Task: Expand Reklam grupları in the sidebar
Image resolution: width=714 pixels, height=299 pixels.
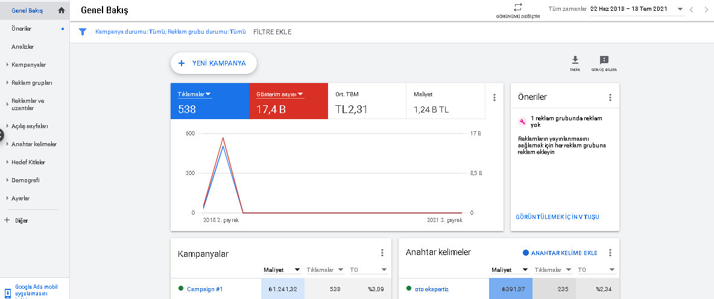Action: click(7, 83)
